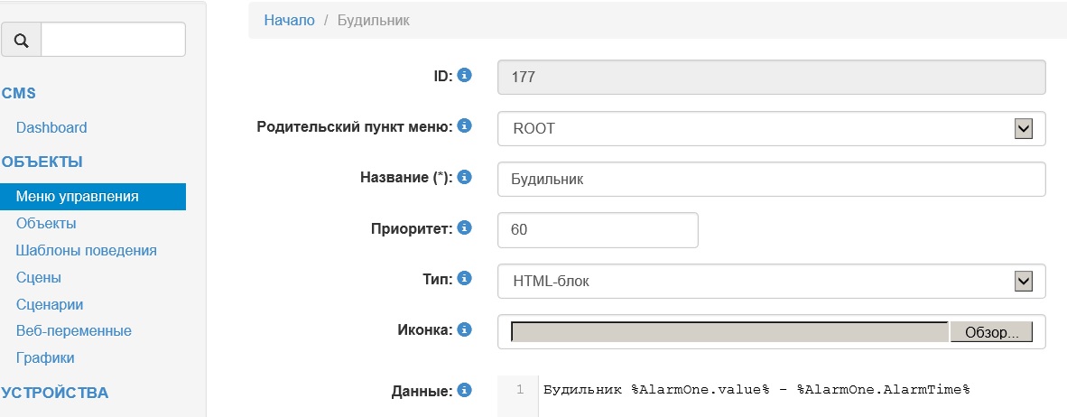Focus the Приоритет input with 60
Viewport: 1067px width, 417px height.
coord(598,230)
